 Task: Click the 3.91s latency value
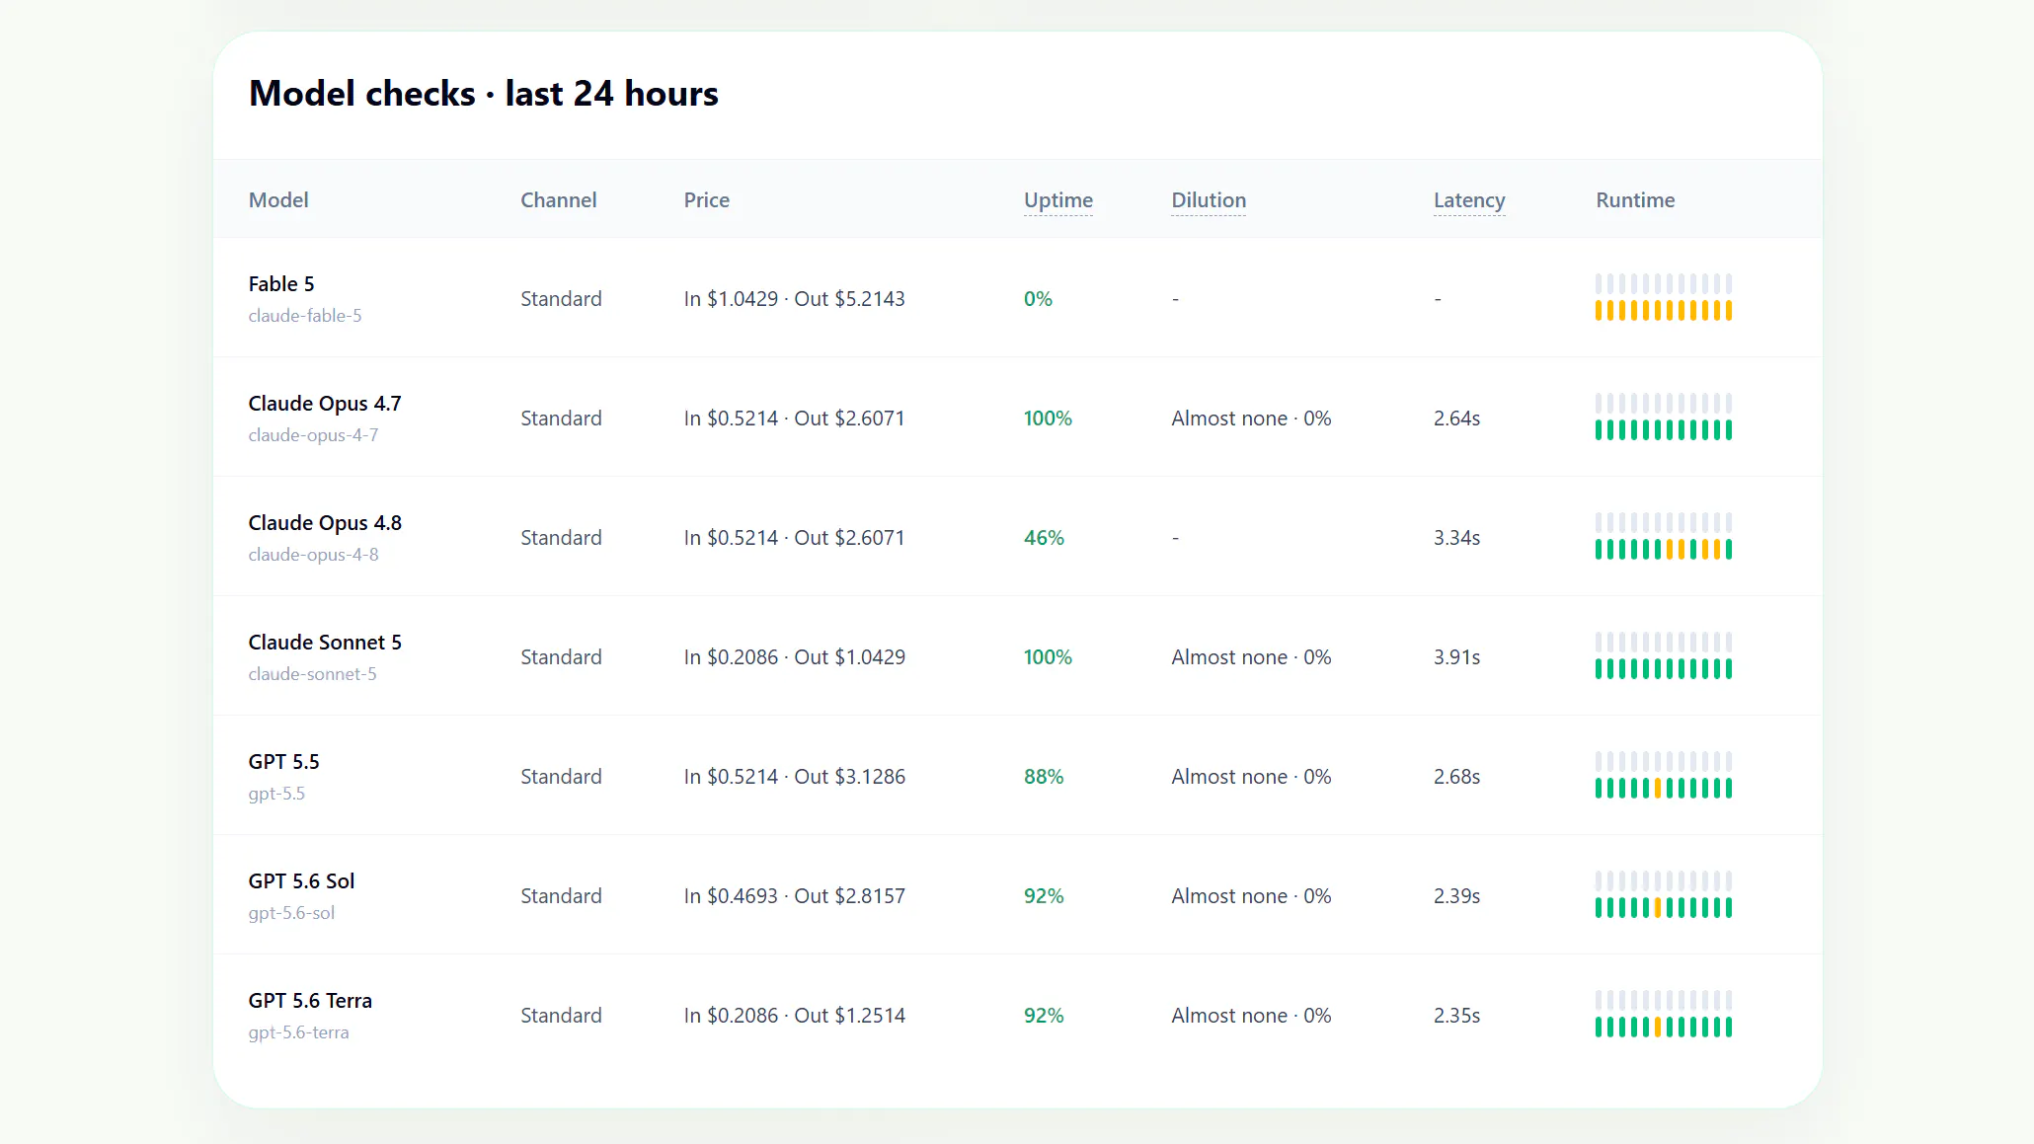[1456, 657]
